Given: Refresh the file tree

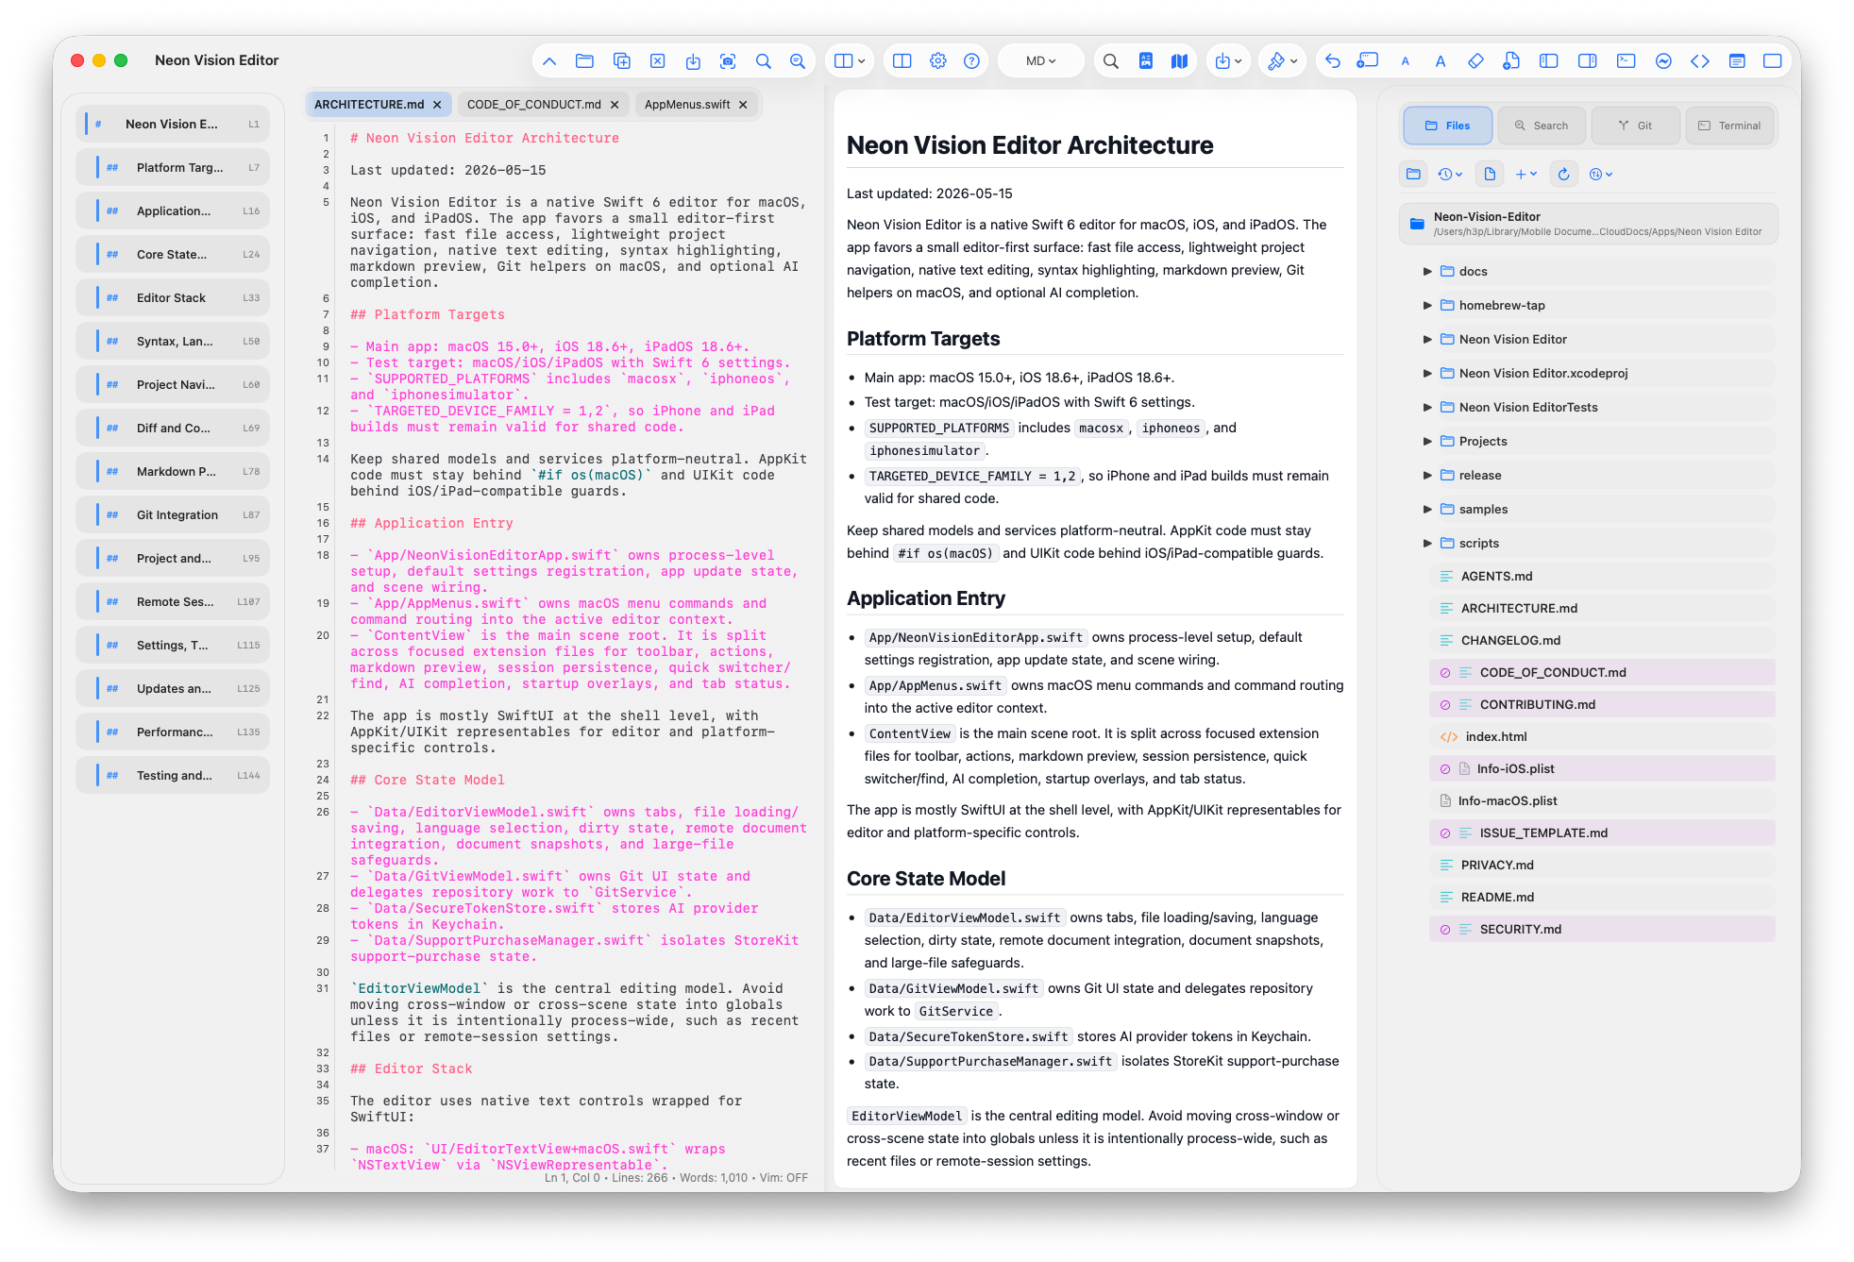Looking at the screenshot, I should (1563, 175).
